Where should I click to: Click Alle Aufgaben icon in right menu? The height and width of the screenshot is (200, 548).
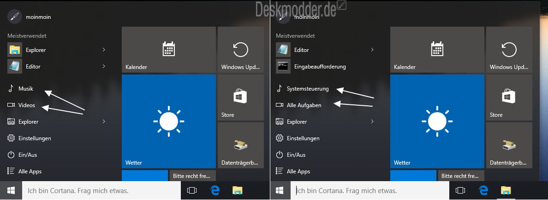pyautogui.click(x=279, y=105)
